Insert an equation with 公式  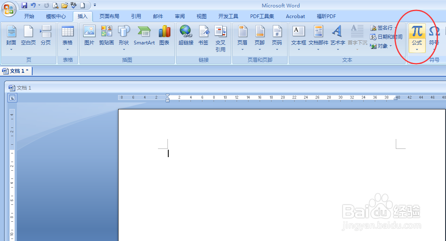417,38
